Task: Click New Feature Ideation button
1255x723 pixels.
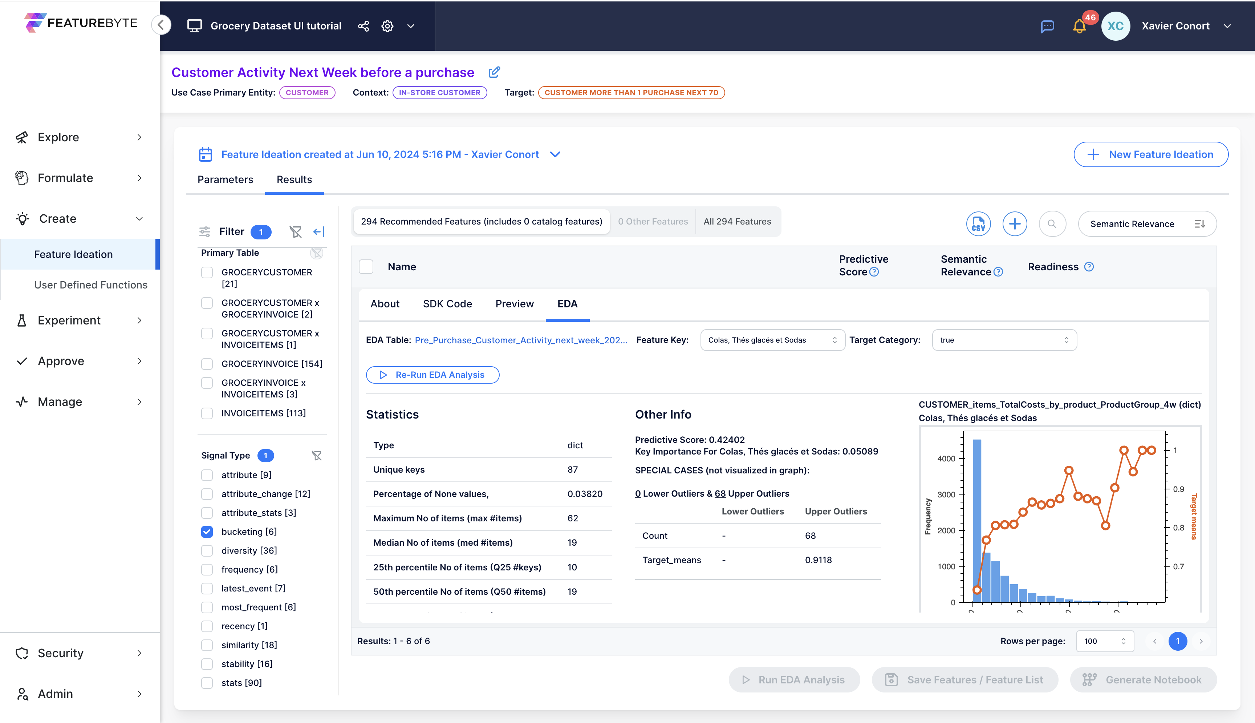Action: coord(1151,154)
